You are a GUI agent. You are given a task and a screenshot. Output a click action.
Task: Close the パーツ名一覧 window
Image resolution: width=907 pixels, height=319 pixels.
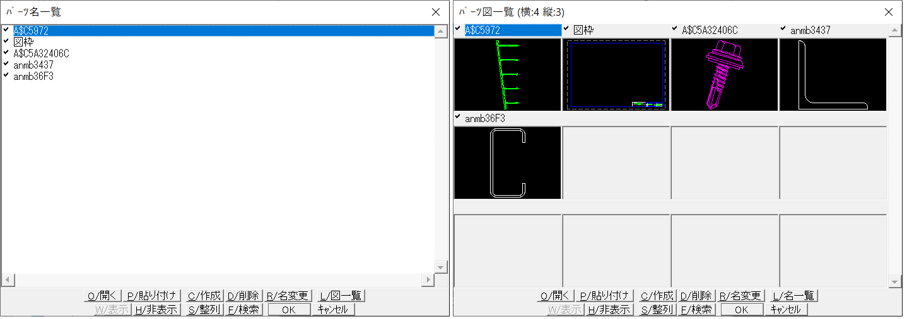[x=436, y=12]
